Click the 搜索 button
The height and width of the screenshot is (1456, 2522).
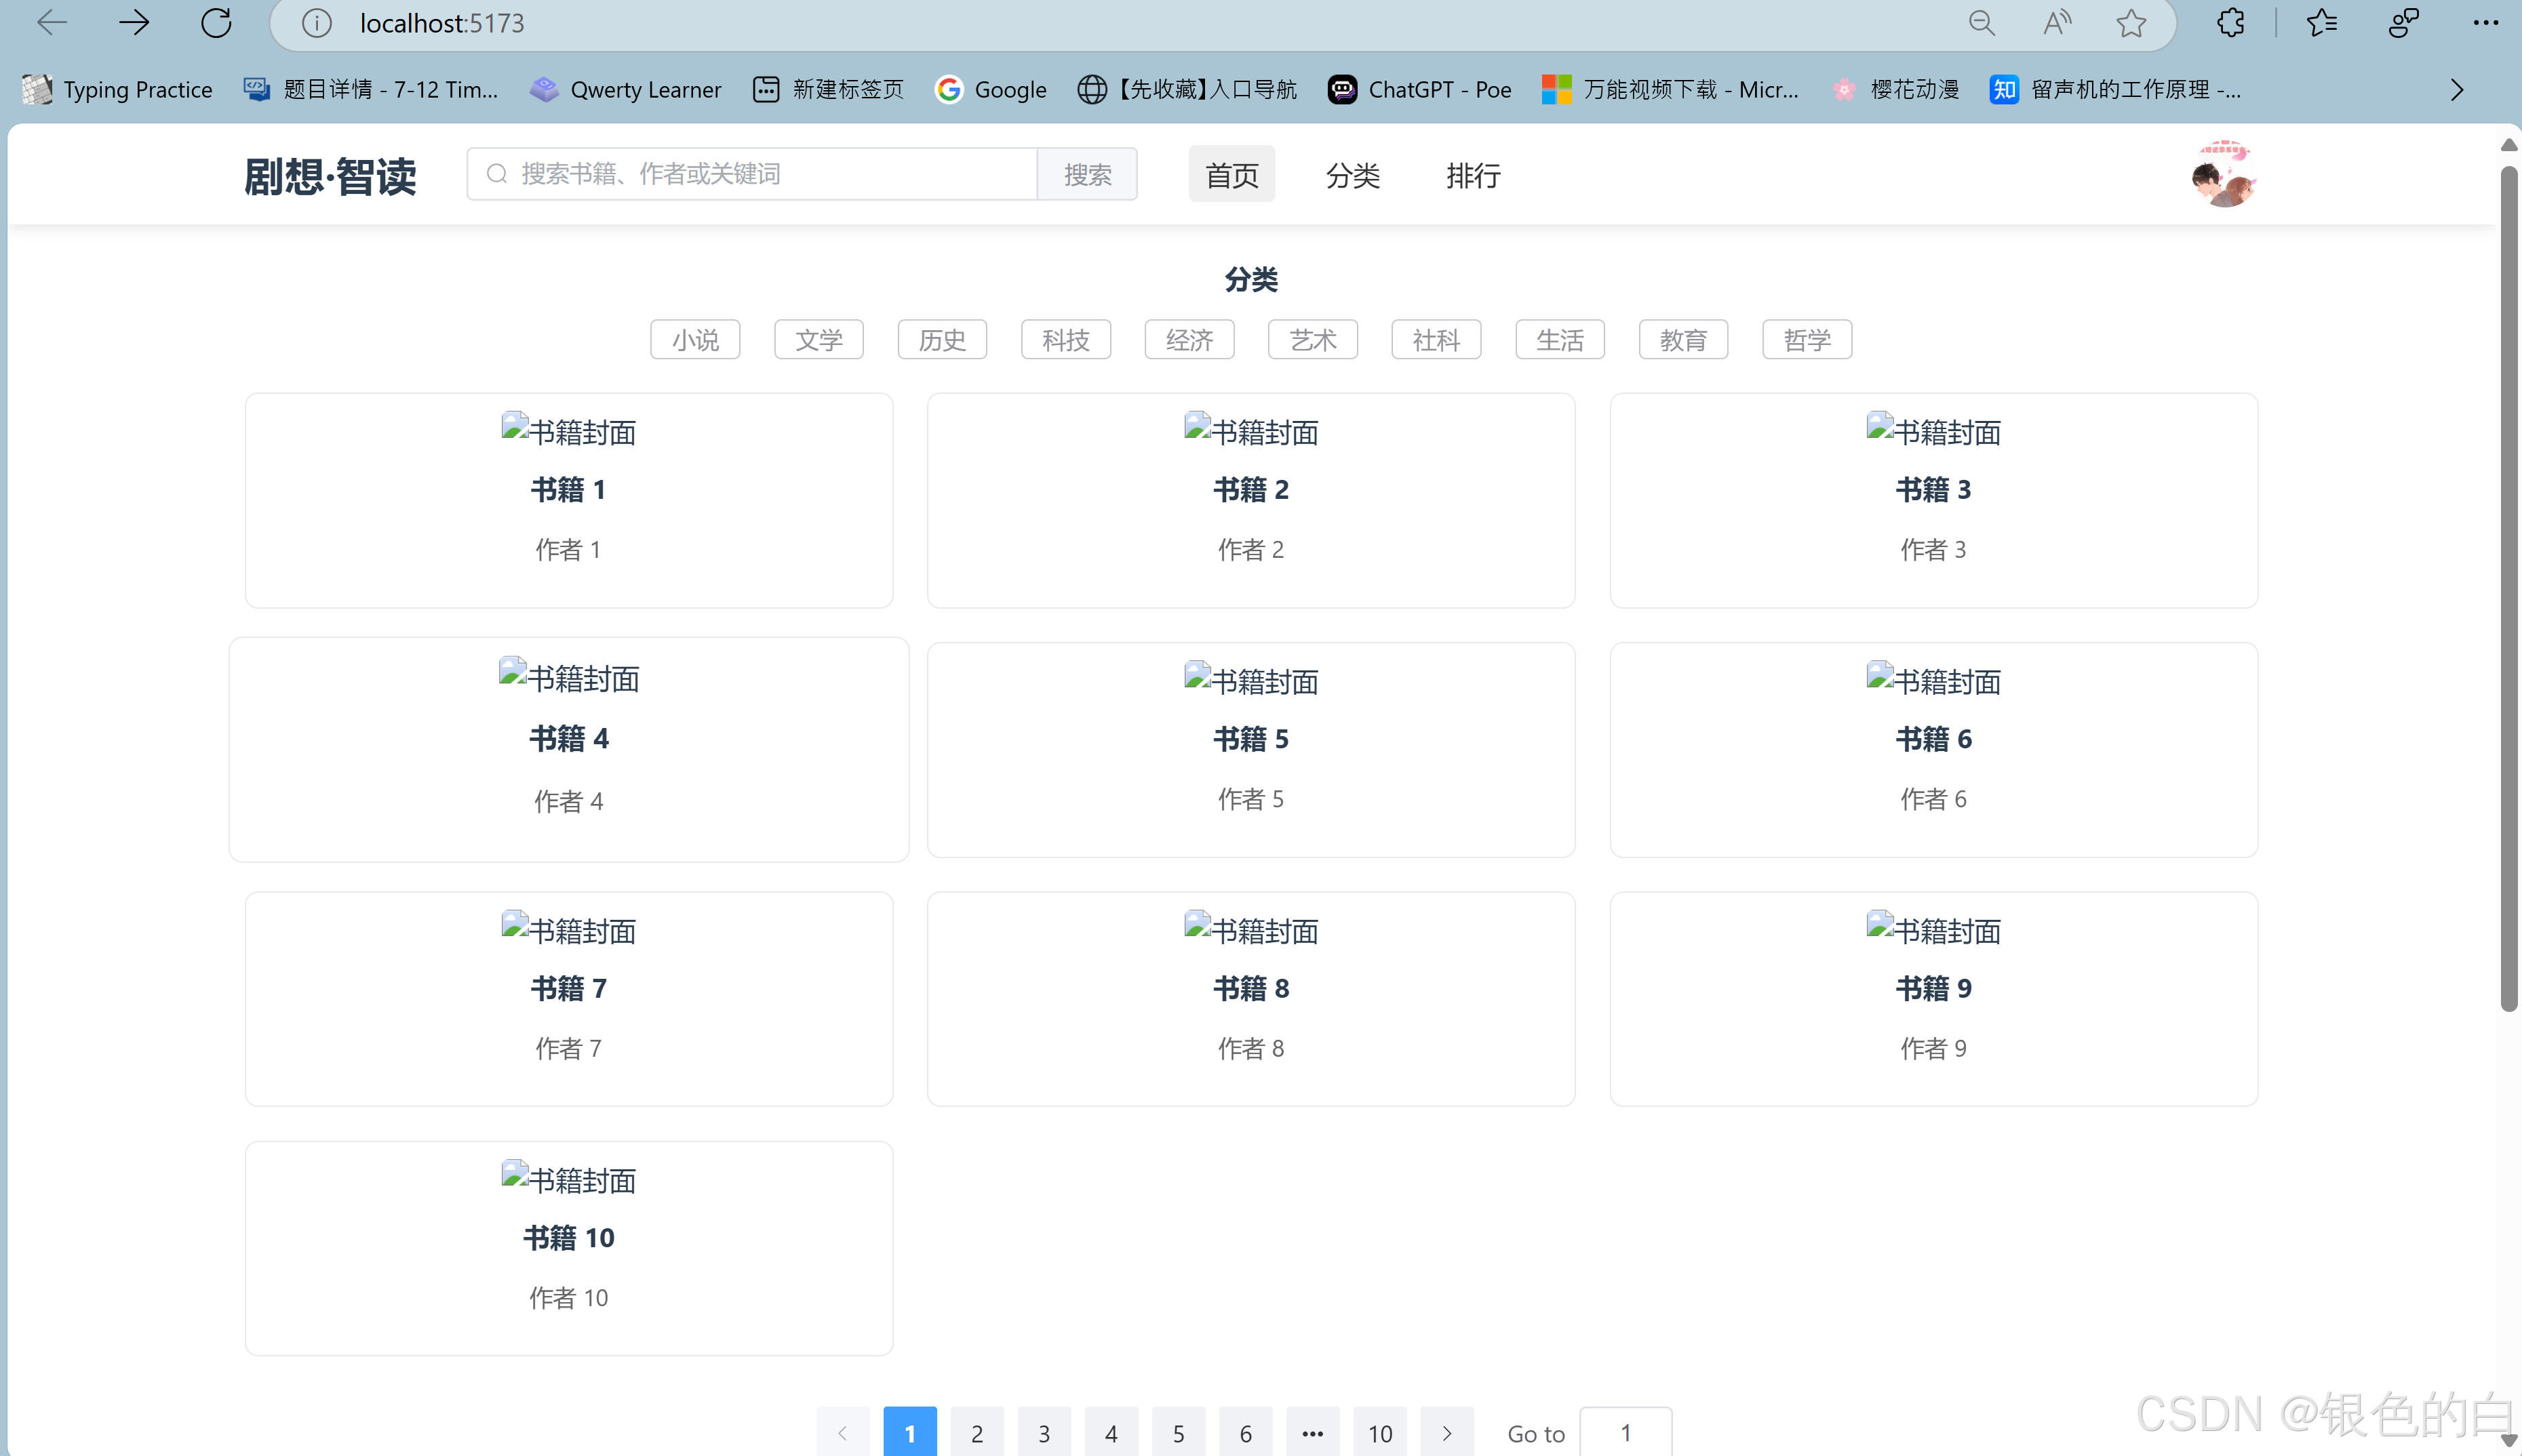pos(1086,175)
